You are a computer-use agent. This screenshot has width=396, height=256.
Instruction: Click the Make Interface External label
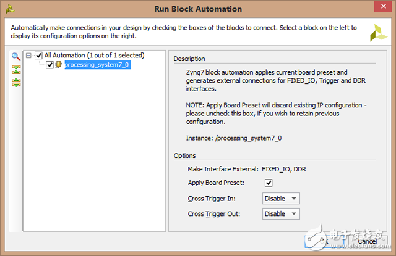(x=223, y=168)
